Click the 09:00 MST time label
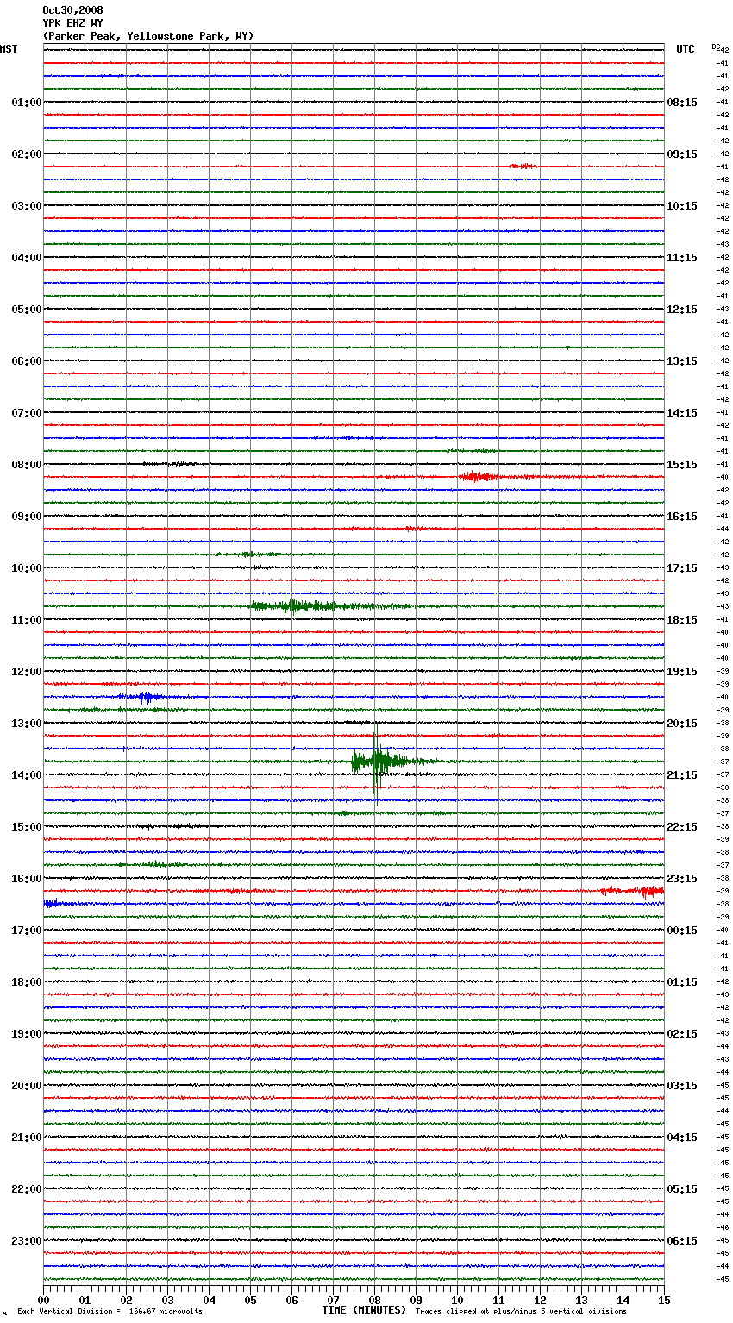The image size is (733, 1323). [x=27, y=517]
